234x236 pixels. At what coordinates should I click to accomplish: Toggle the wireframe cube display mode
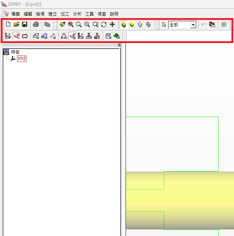click(x=140, y=25)
